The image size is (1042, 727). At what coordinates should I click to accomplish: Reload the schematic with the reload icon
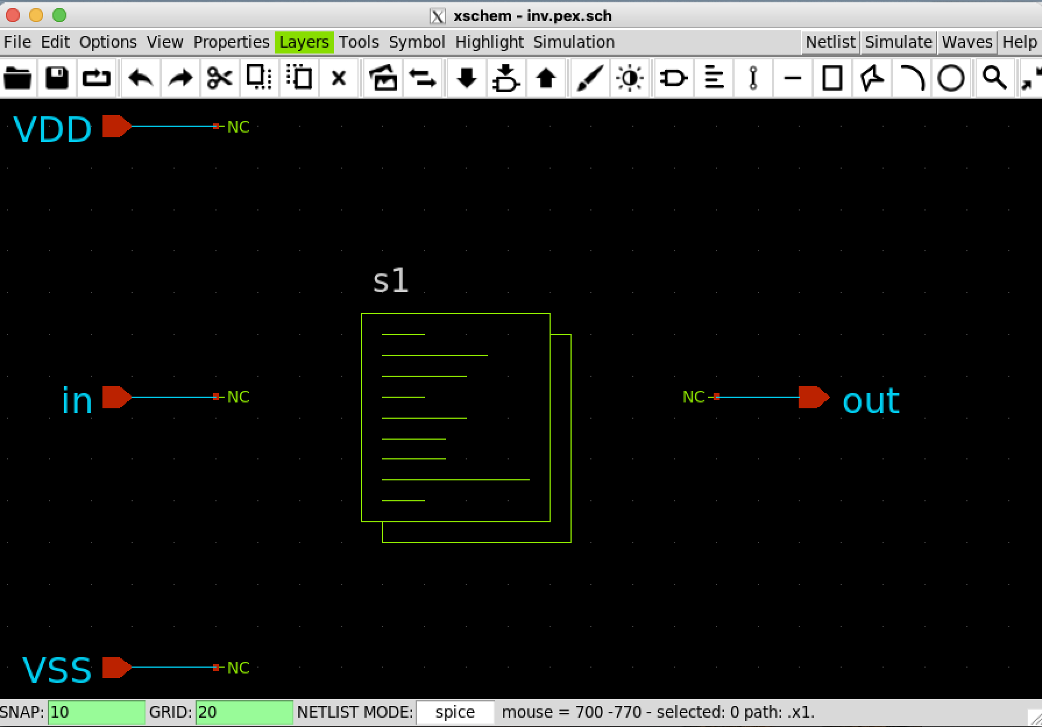[96, 77]
